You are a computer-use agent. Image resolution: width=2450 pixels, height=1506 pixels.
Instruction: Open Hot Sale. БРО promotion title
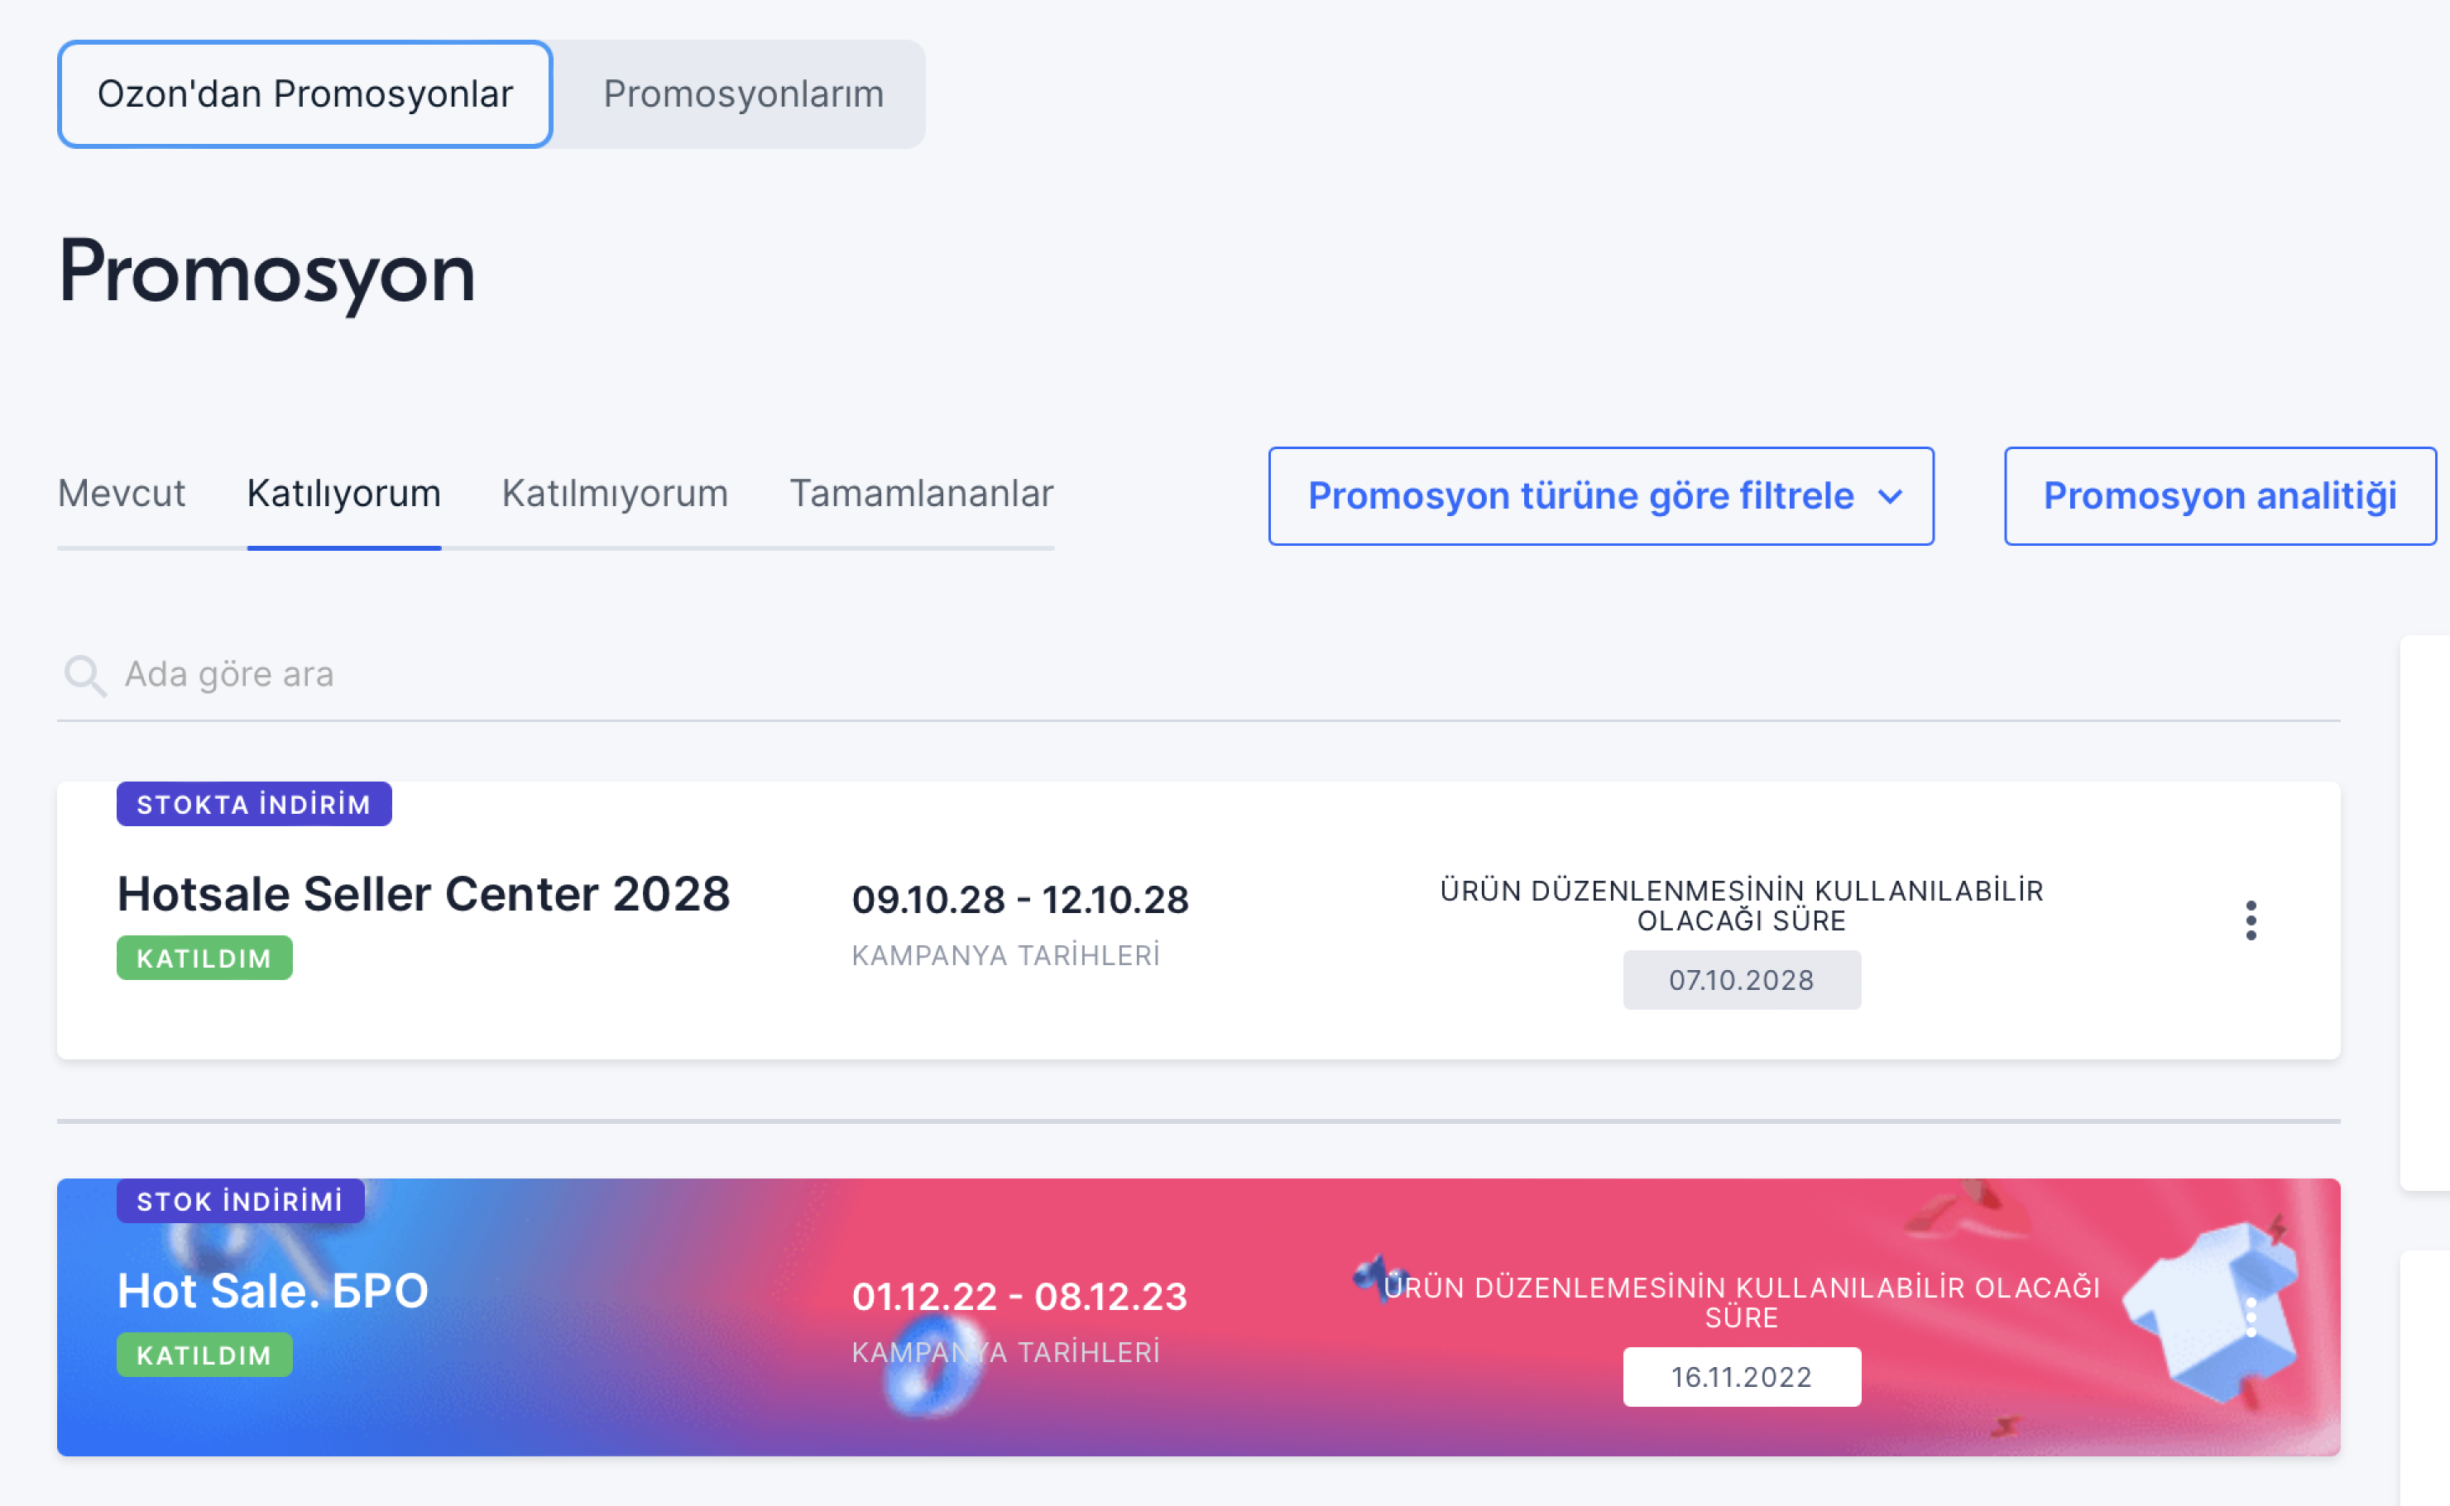273,1291
